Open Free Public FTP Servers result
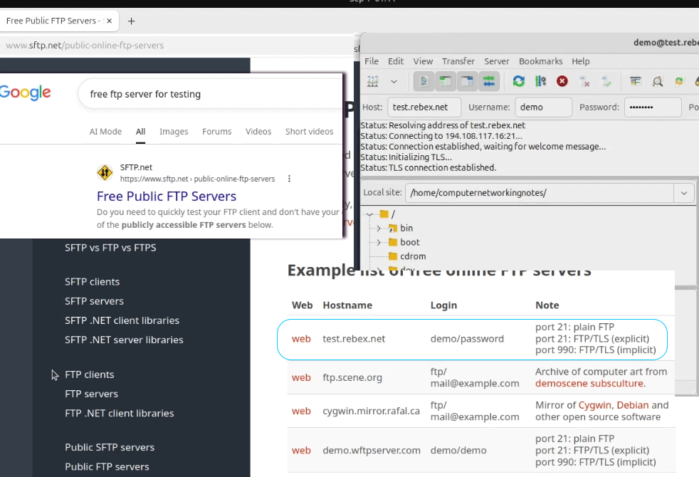 click(167, 196)
